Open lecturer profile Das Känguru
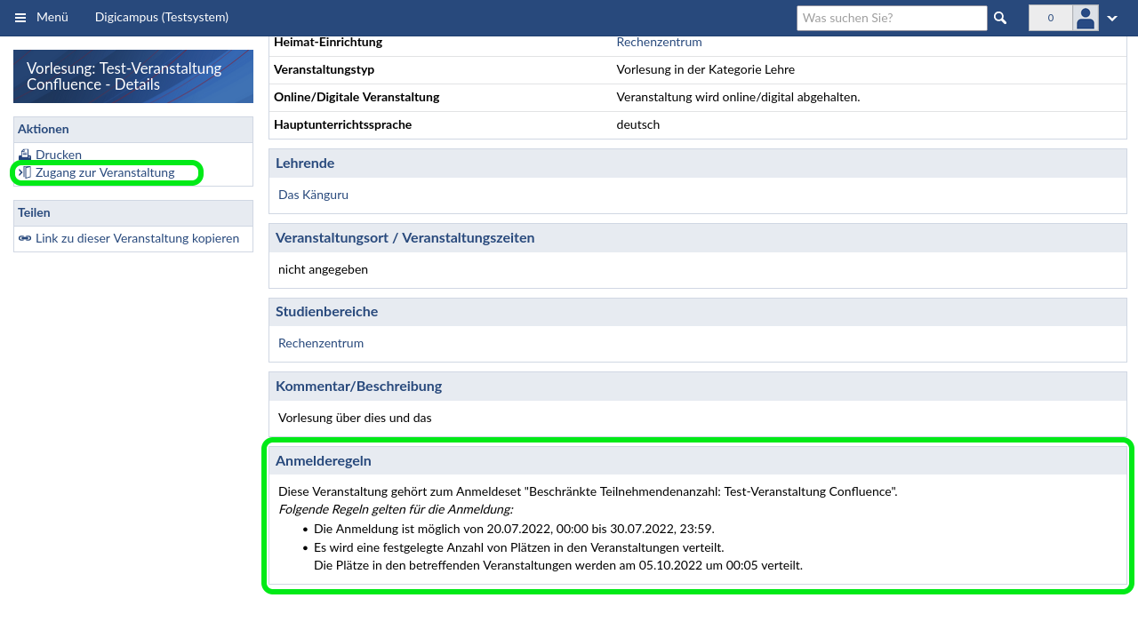The width and height of the screenshot is (1138, 622). click(x=313, y=195)
